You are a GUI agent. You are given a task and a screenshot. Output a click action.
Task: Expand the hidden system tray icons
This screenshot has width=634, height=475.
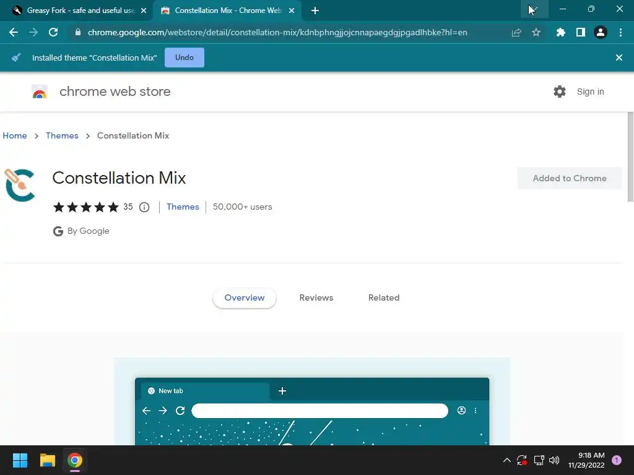[x=506, y=460]
